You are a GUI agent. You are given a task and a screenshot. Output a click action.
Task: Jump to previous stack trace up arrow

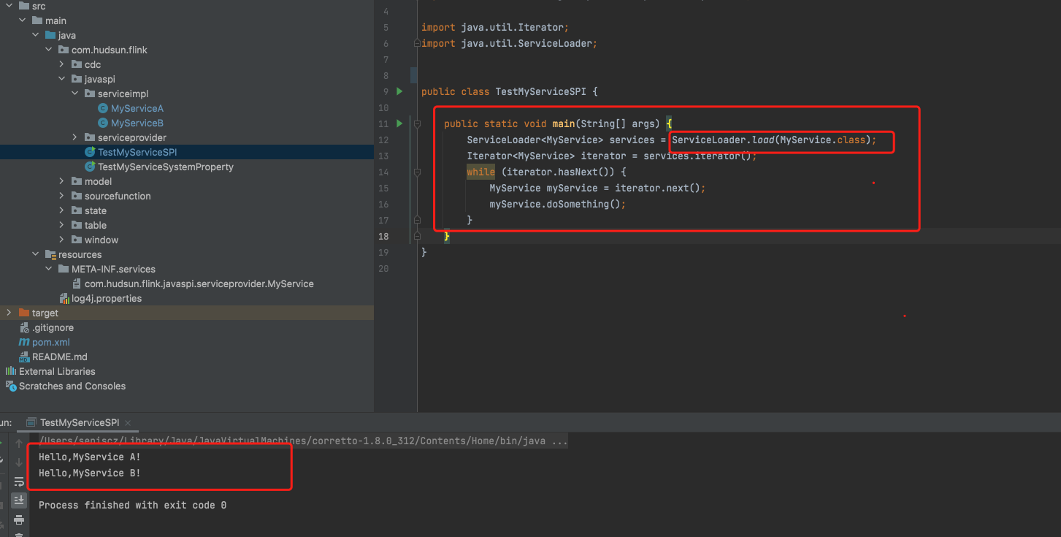pos(19,443)
